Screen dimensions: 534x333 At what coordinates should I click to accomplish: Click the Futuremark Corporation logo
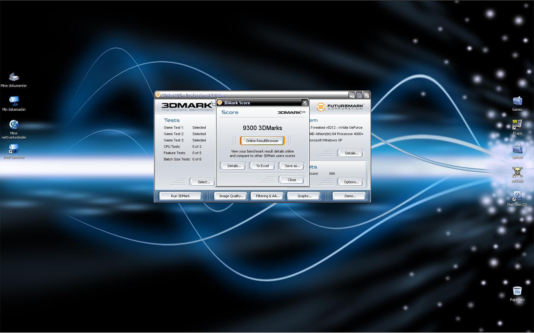340,107
